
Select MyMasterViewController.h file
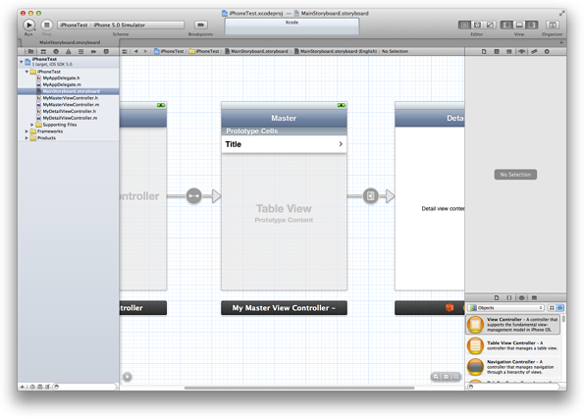click(70, 98)
